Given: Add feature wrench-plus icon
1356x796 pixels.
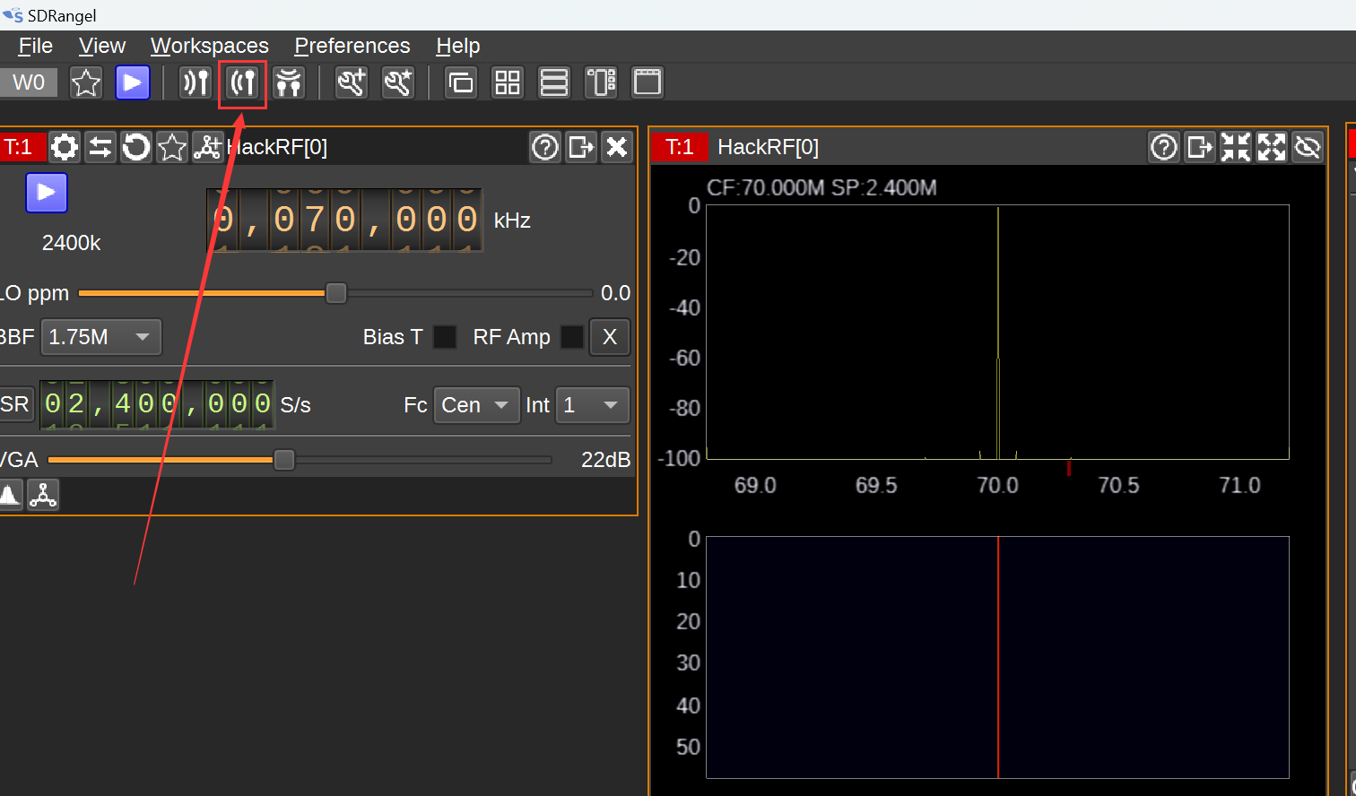Looking at the screenshot, I should coord(352,82).
